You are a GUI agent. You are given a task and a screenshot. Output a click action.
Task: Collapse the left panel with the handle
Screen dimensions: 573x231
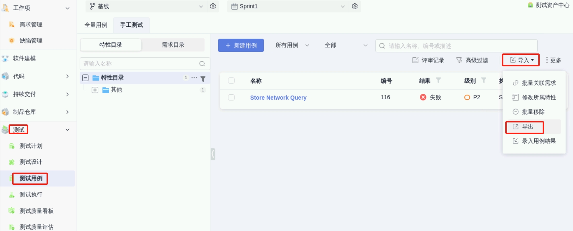click(x=213, y=154)
